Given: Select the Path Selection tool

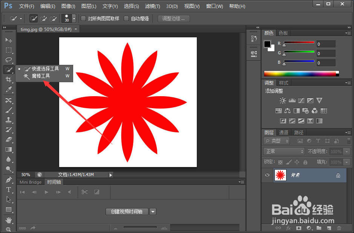Looking at the screenshot, I should tap(9, 199).
